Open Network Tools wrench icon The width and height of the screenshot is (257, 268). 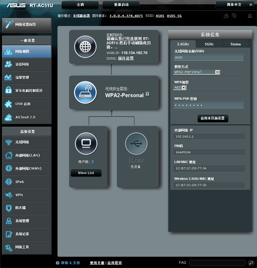coord(8,247)
